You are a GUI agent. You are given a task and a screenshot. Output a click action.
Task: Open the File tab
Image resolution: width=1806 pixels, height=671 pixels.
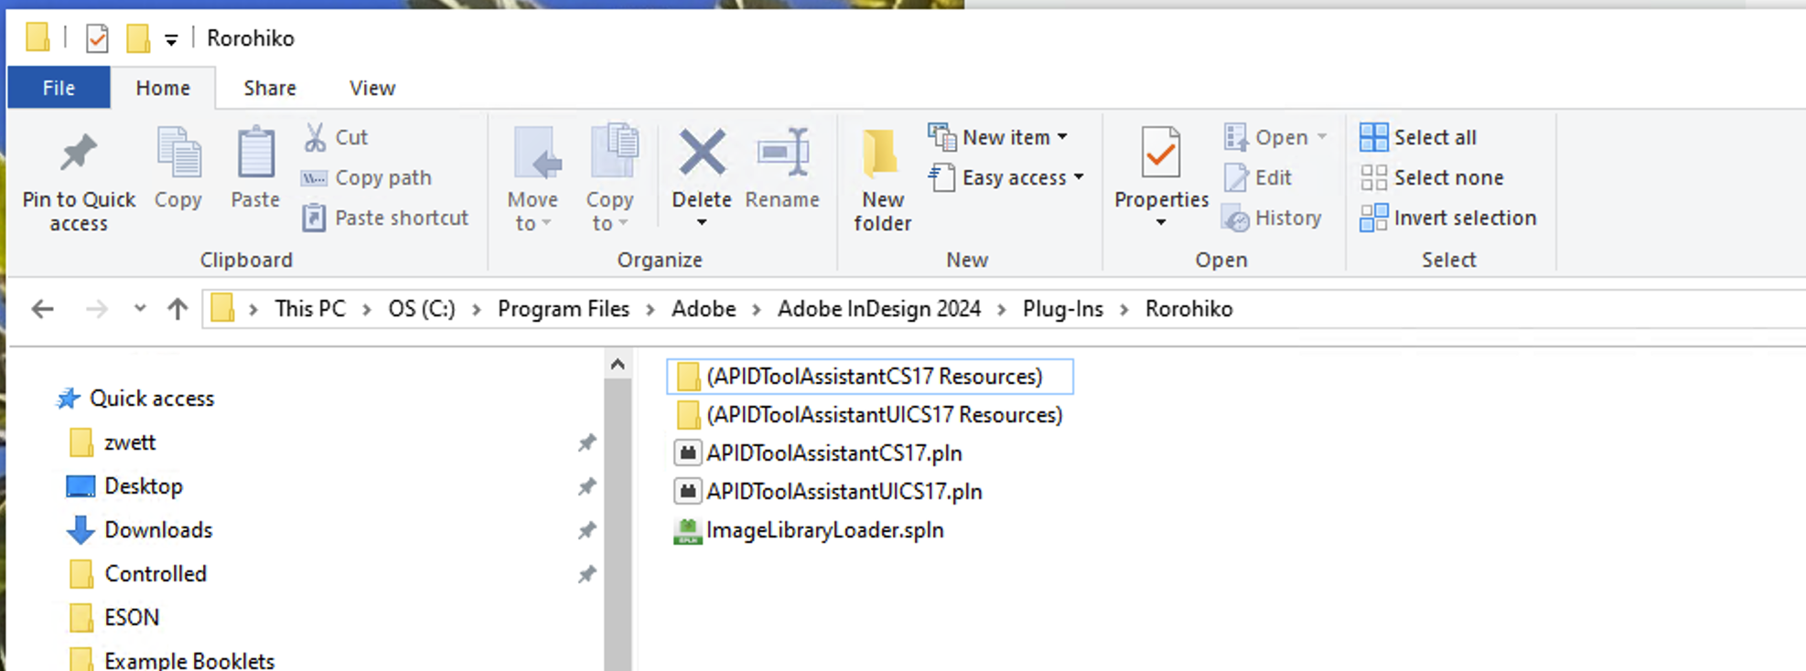[x=59, y=88]
